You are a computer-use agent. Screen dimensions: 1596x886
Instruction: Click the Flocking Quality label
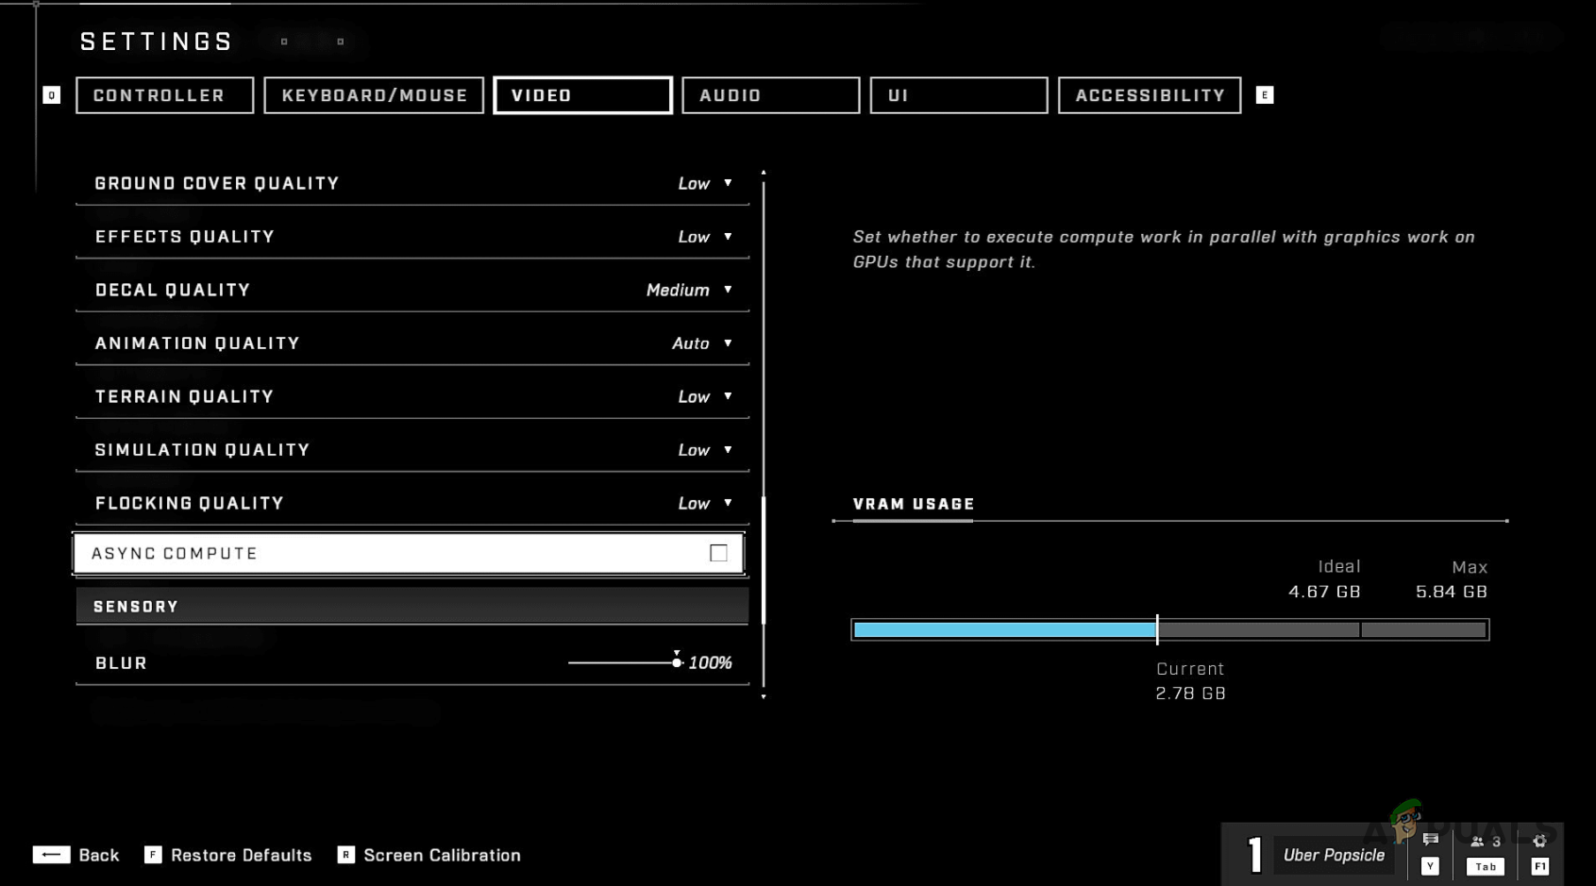click(x=190, y=504)
